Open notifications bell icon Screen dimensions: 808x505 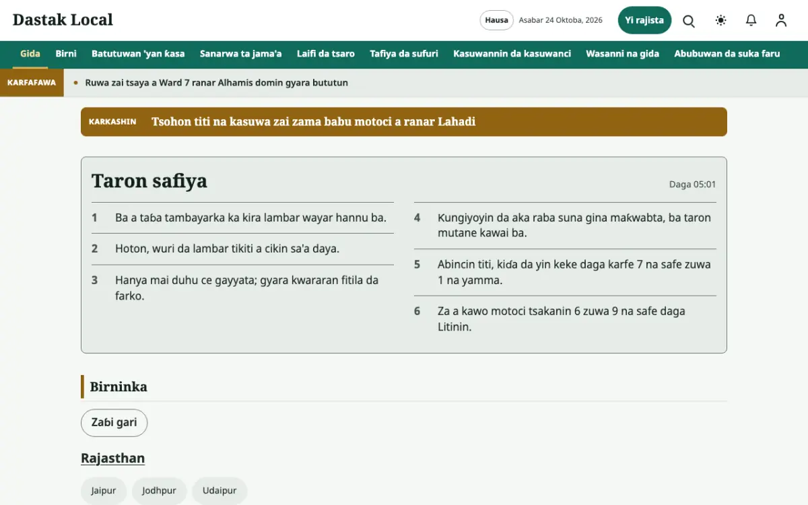pos(751,20)
